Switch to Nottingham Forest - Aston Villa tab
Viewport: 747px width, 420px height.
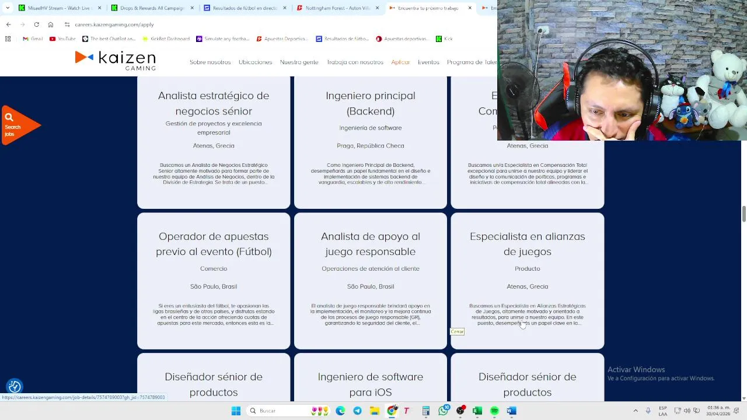pyautogui.click(x=338, y=8)
